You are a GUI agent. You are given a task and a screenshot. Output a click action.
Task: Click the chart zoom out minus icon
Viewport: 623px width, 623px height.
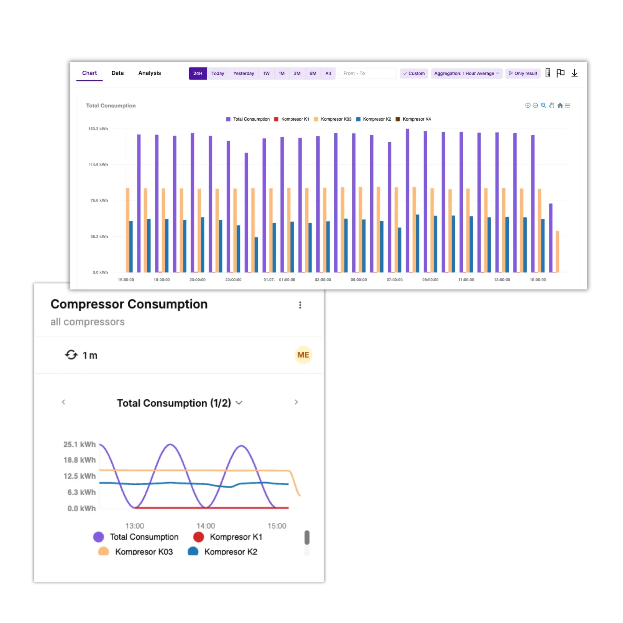pos(535,105)
